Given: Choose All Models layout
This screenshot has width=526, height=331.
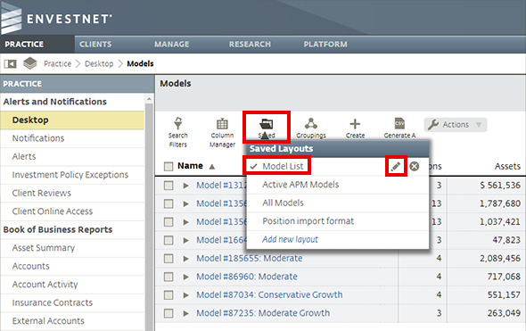Looking at the screenshot, I should [283, 203].
